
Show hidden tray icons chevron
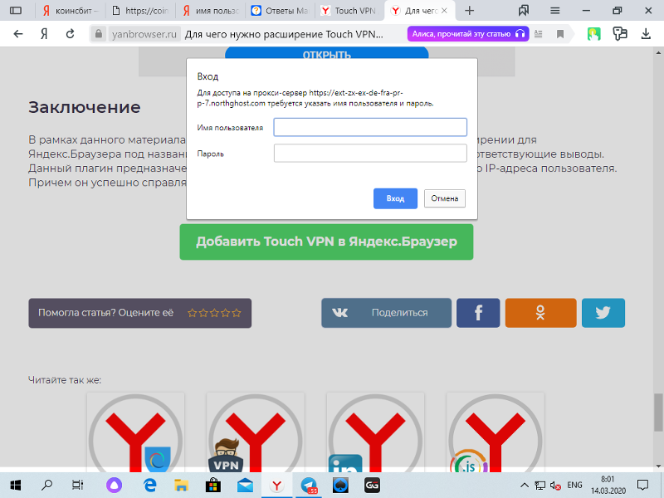(x=524, y=486)
